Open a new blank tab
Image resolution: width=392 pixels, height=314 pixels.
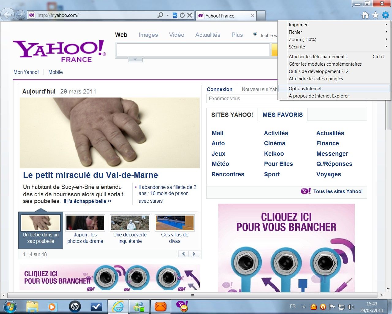click(x=261, y=15)
